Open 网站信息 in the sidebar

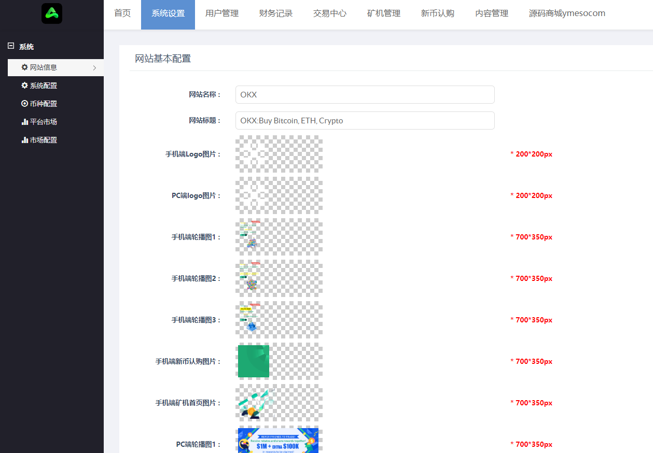point(55,67)
